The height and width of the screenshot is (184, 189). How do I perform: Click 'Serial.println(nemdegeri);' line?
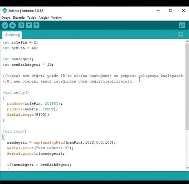[x=36, y=154]
